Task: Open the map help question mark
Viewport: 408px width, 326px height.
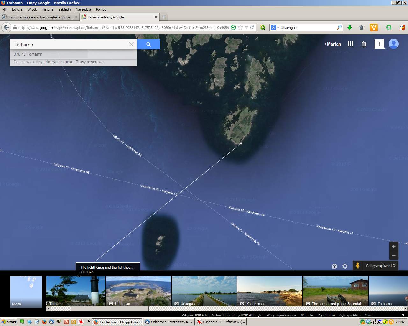Action: pos(334,266)
